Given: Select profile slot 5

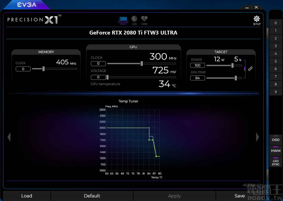Looking at the screenshot, I should point(276,61).
